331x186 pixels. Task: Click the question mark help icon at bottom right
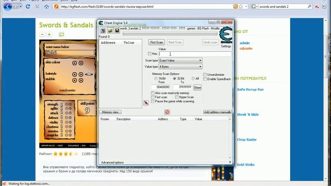tap(230, 162)
